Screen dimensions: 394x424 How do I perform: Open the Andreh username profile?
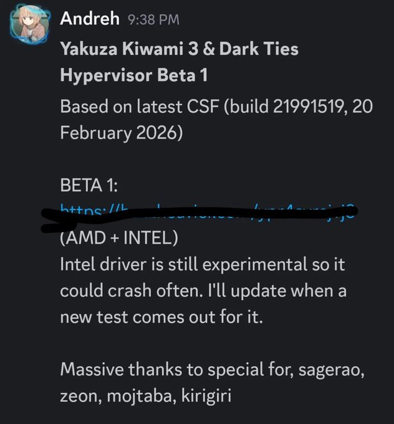(x=89, y=19)
